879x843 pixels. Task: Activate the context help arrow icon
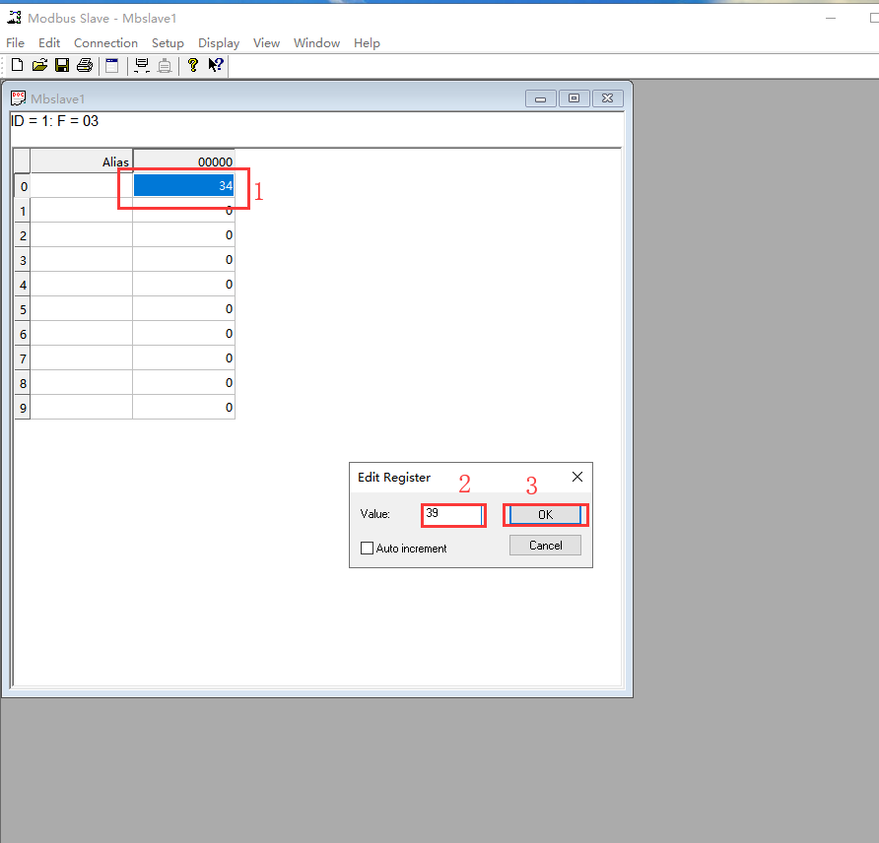click(216, 65)
